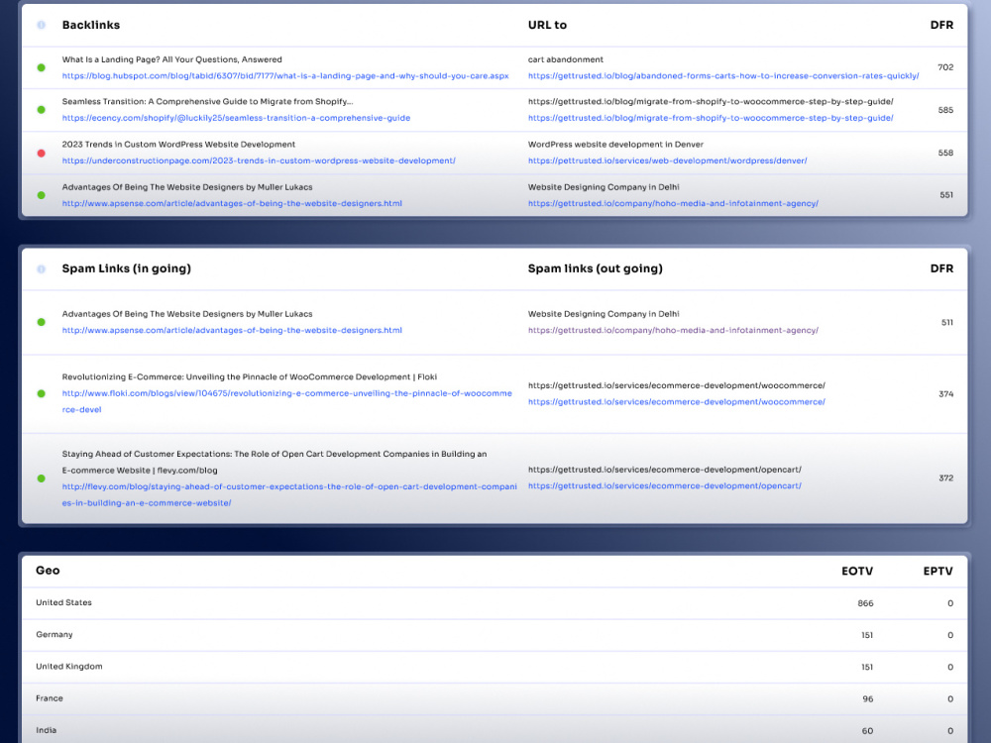Click DFR value 372
The height and width of the screenshot is (743, 991).
point(946,478)
